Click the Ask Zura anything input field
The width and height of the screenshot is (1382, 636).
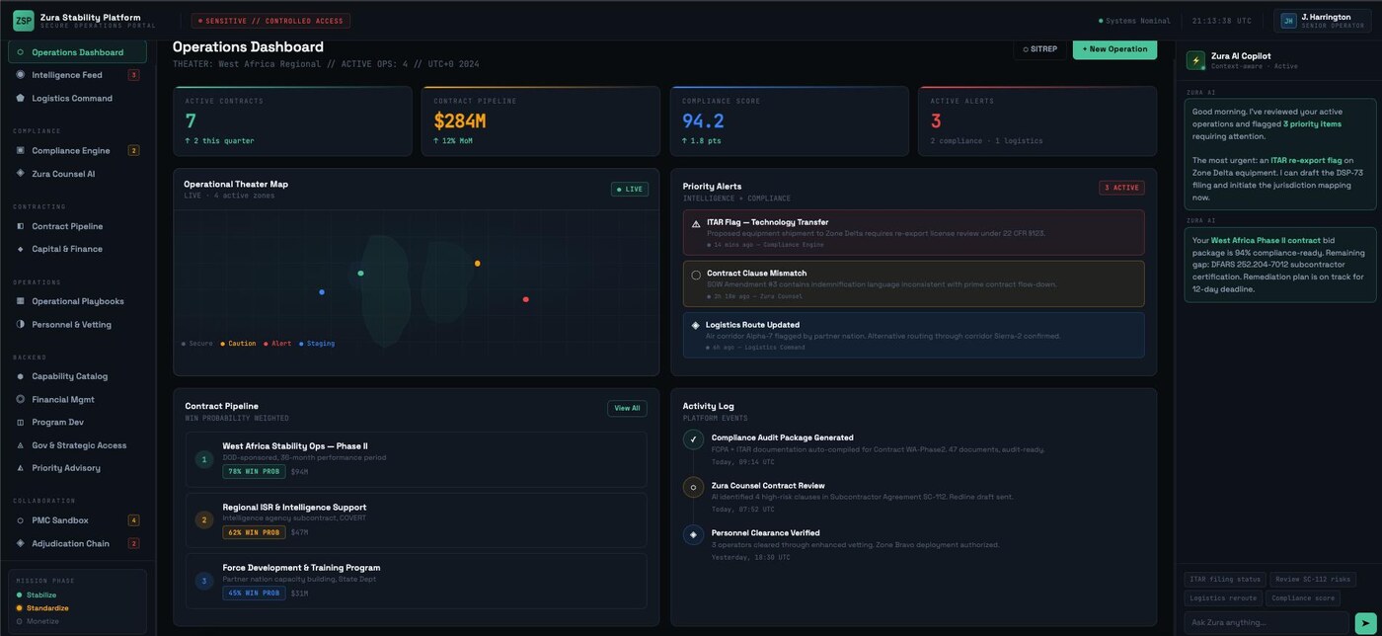click(1267, 623)
